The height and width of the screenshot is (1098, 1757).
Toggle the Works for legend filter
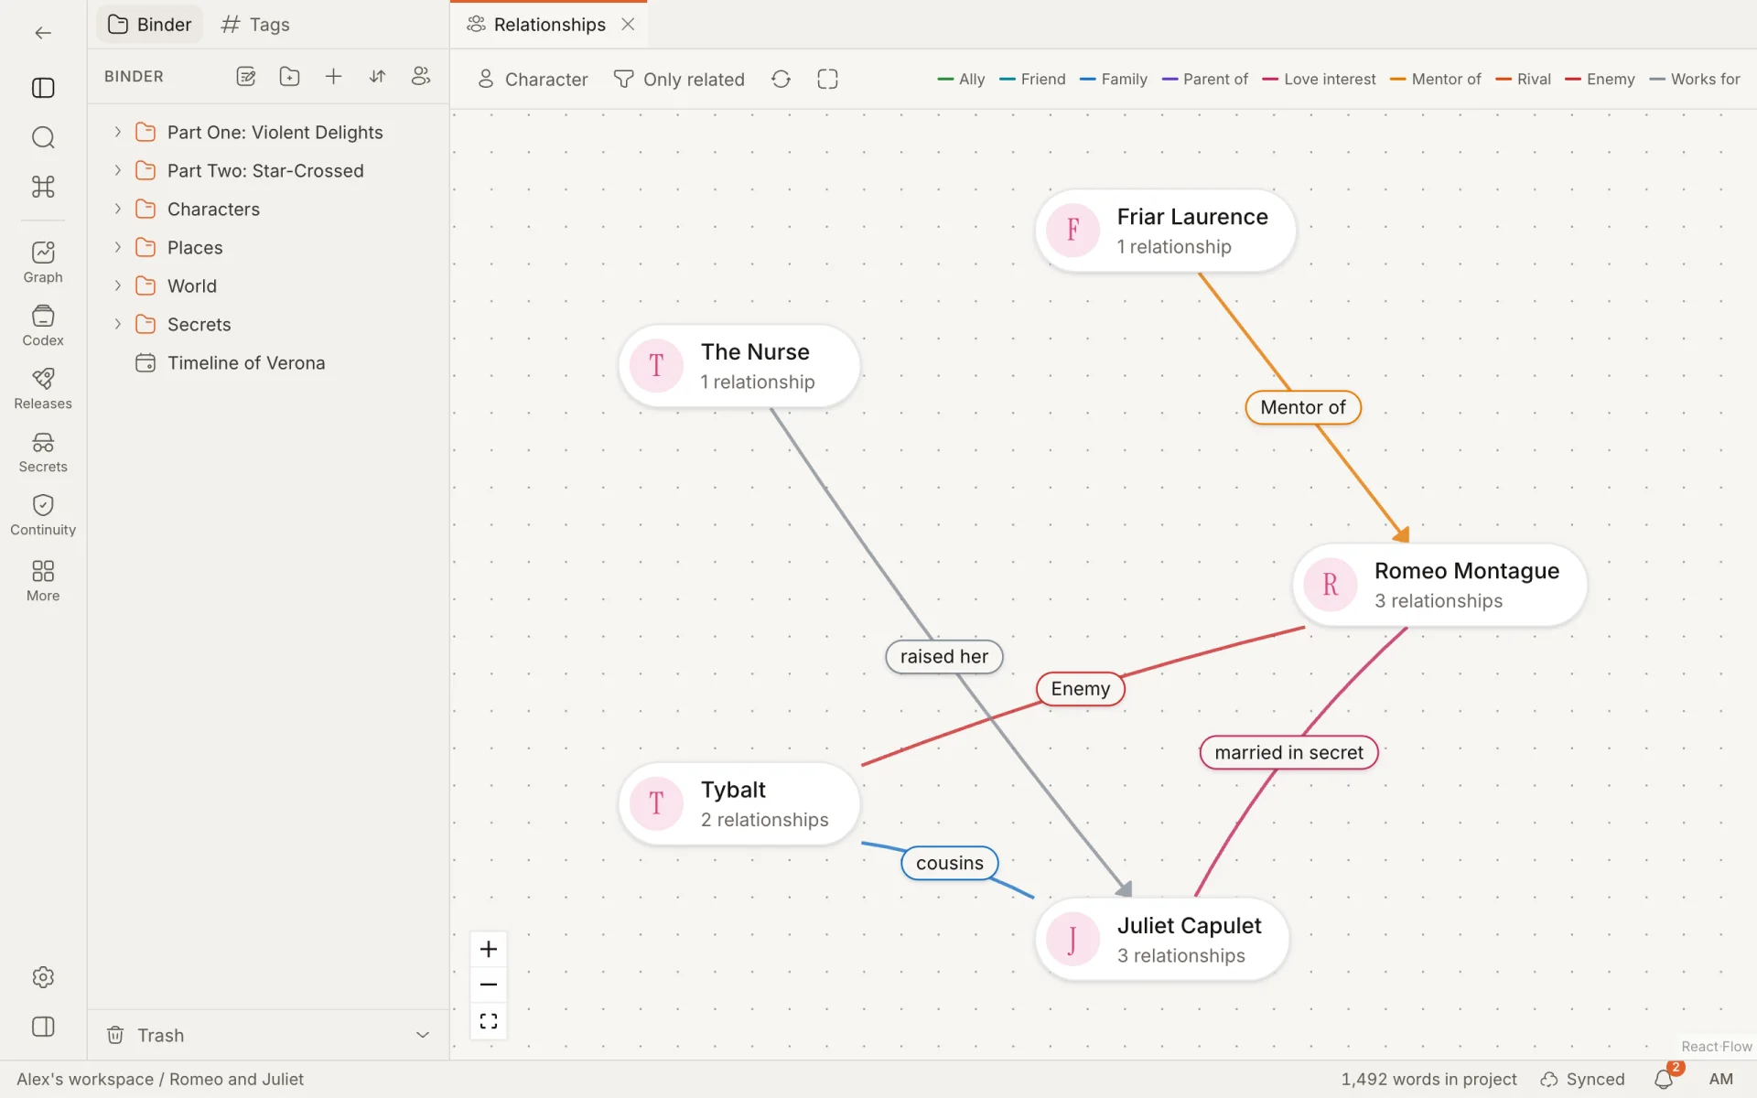click(1695, 80)
